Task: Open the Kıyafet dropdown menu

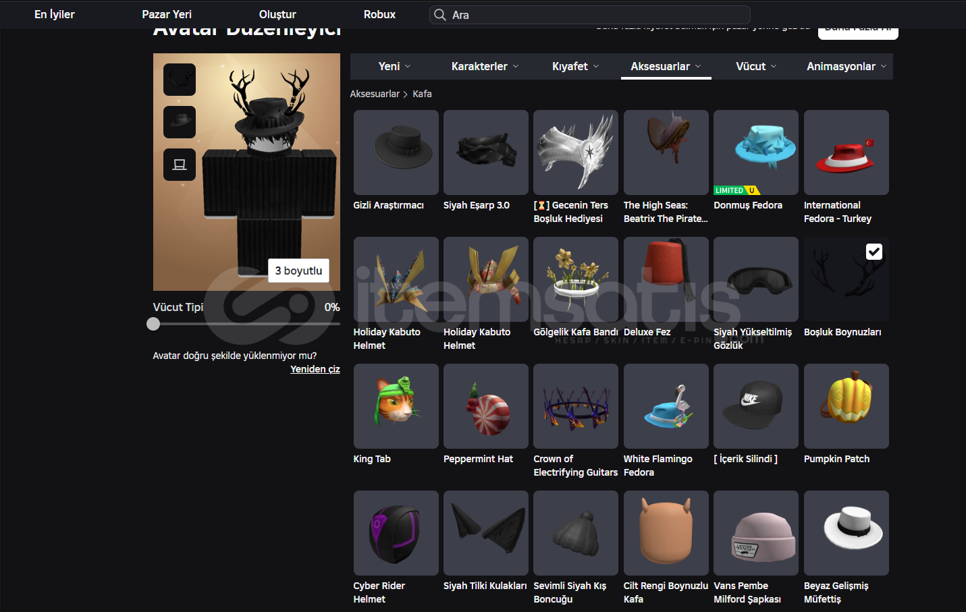Action: pyautogui.click(x=576, y=66)
